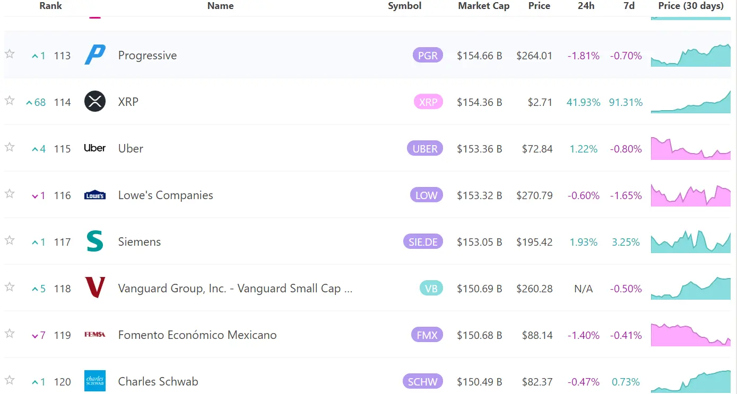
Task: Click XRP's 30-day price chart
Action: (x=690, y=102)
